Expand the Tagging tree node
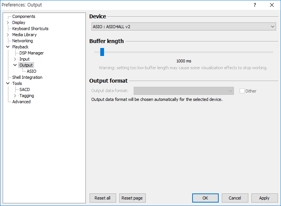 point(15,96)
